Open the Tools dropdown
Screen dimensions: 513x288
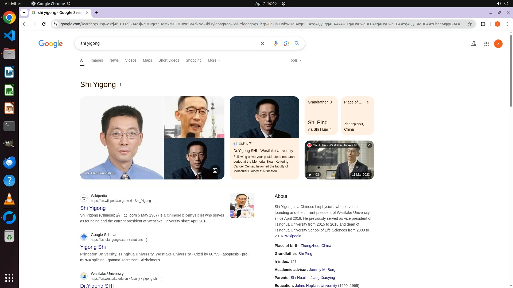coord(295,60)
